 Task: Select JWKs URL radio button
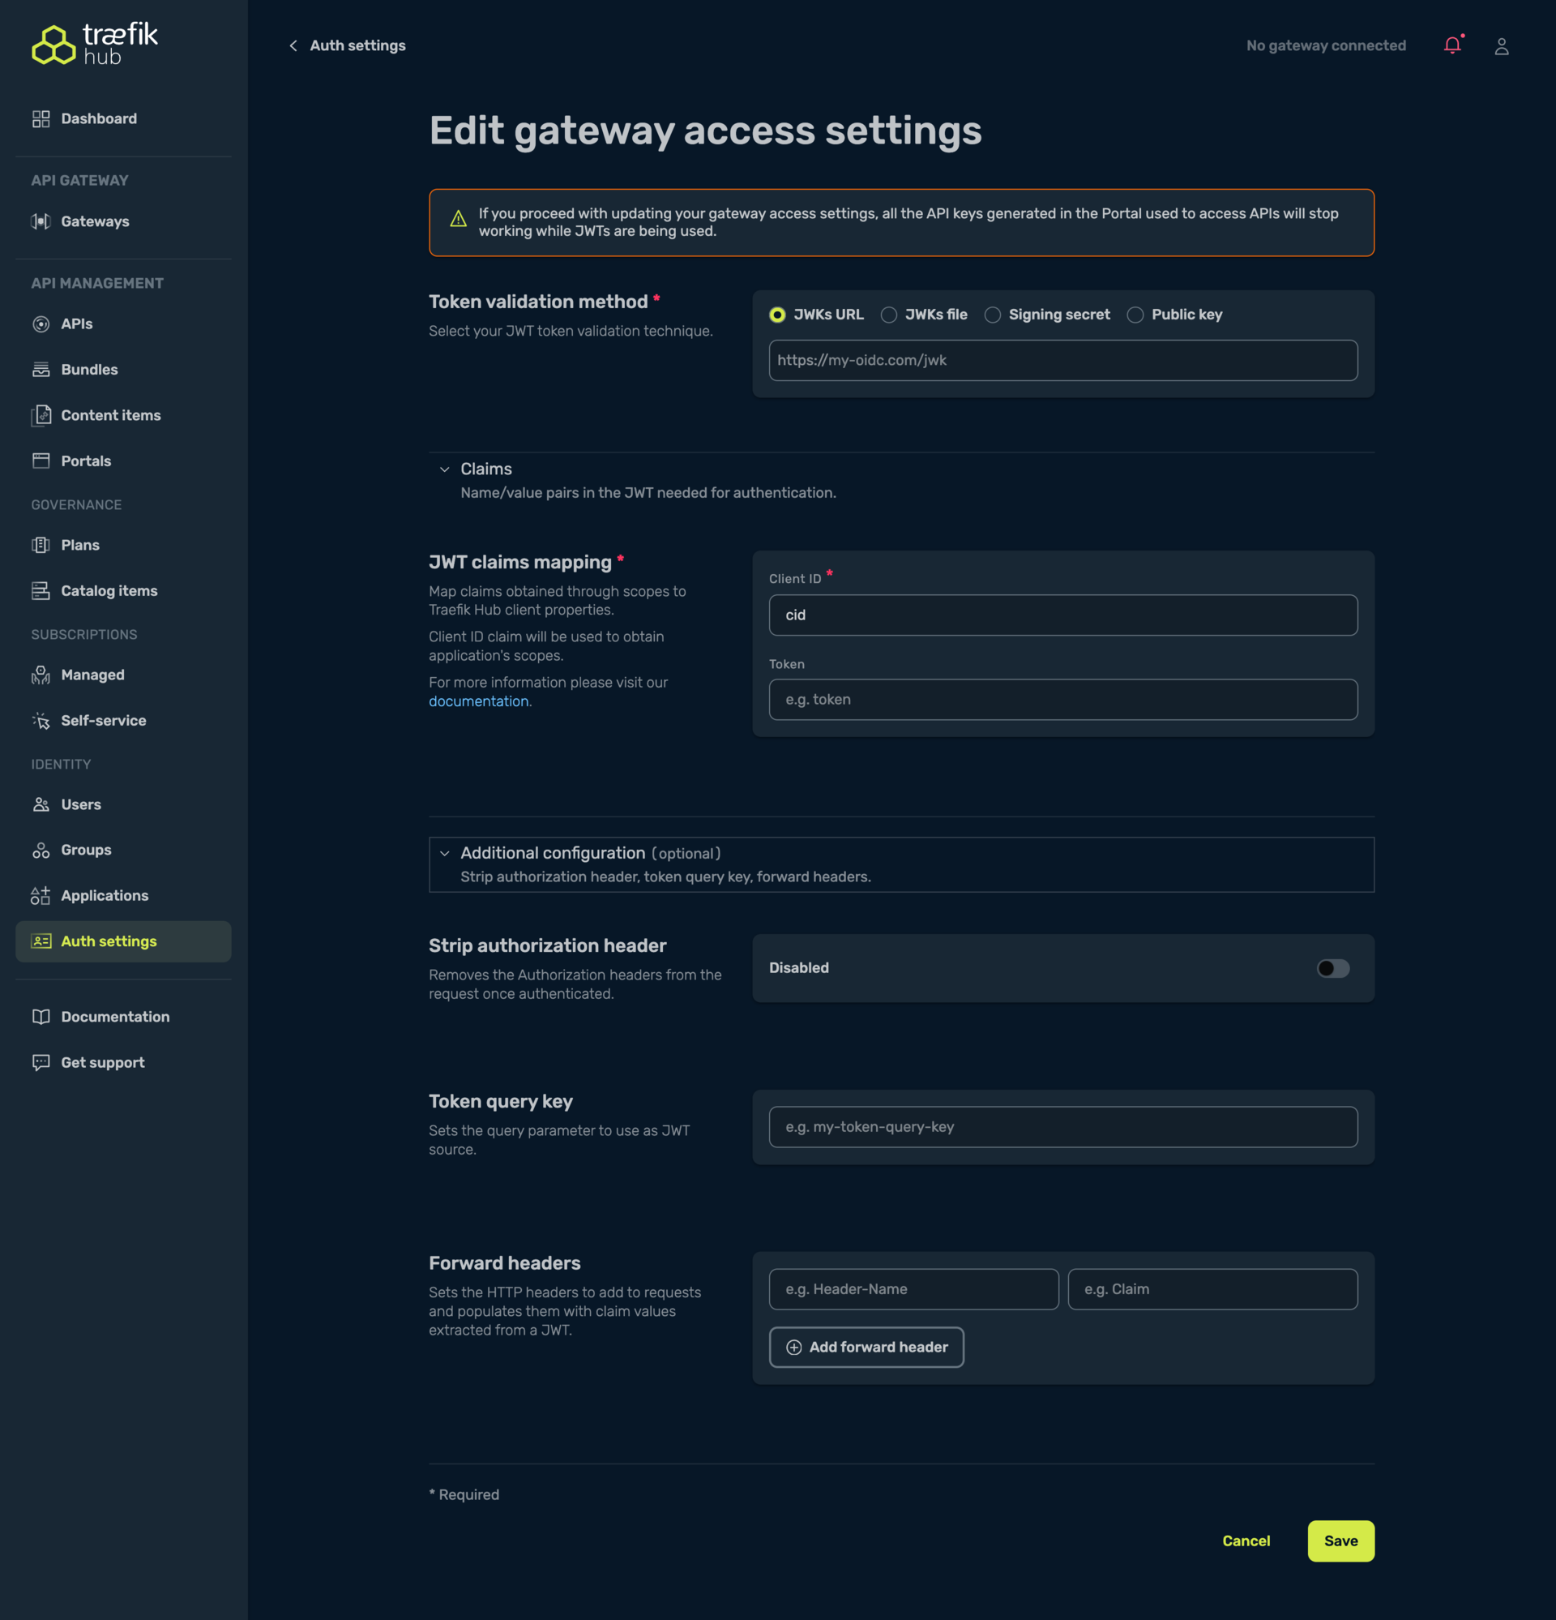click(776, 315)
